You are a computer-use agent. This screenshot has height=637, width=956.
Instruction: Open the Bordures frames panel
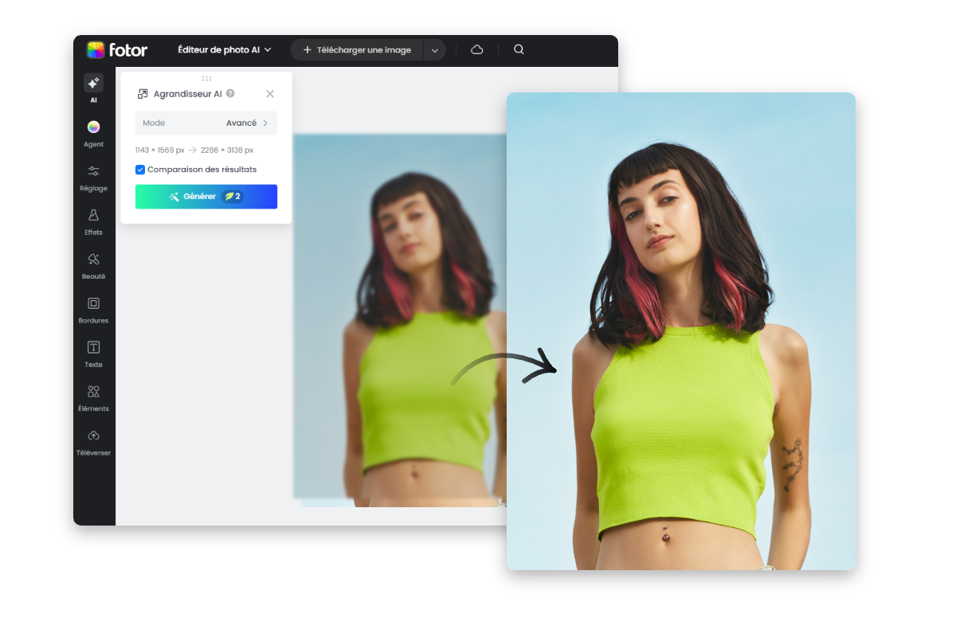click(93, 303)
